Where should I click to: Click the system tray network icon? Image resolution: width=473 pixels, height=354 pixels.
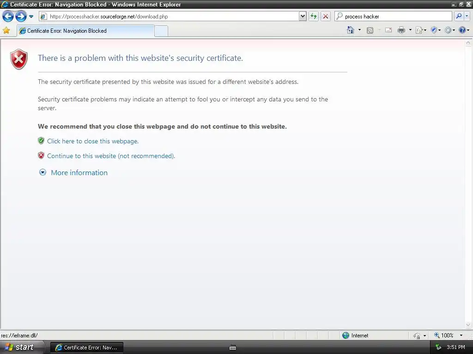[438, 347]
